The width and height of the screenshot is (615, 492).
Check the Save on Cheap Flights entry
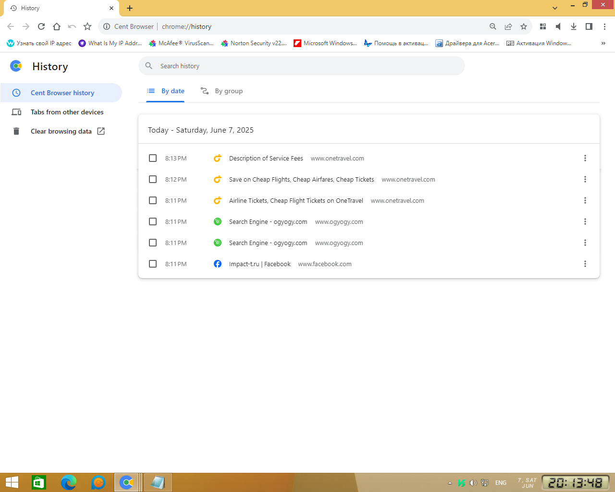point(153,179)
